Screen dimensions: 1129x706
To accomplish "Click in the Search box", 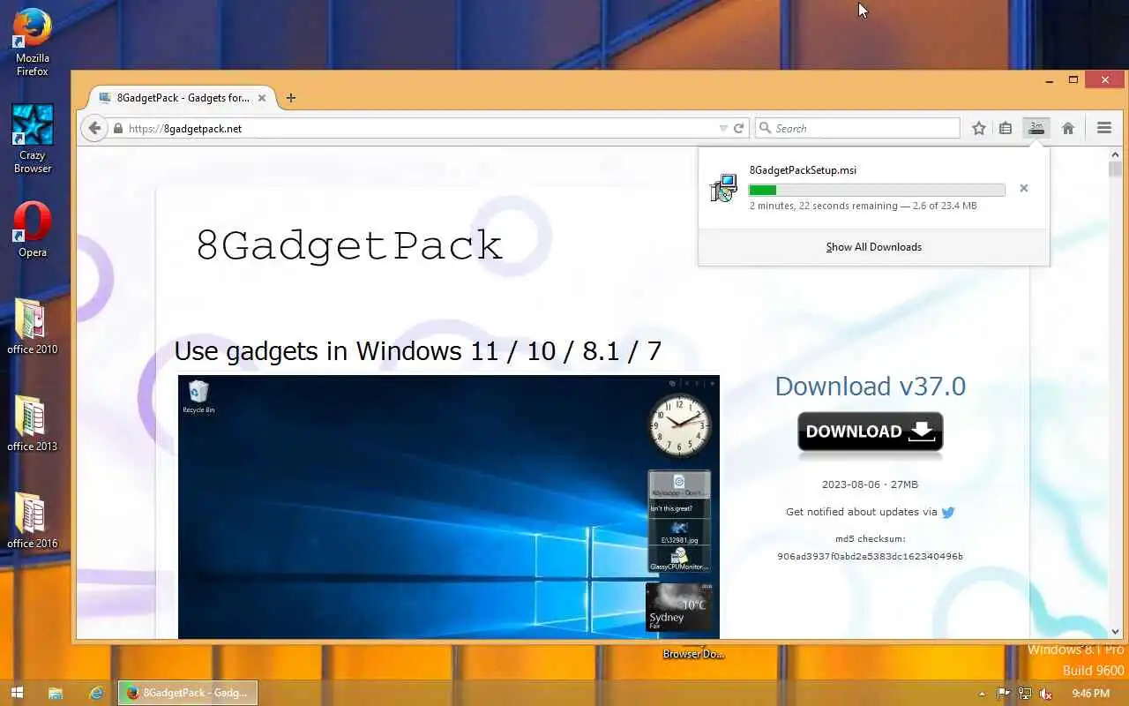I will pos(857,128).
